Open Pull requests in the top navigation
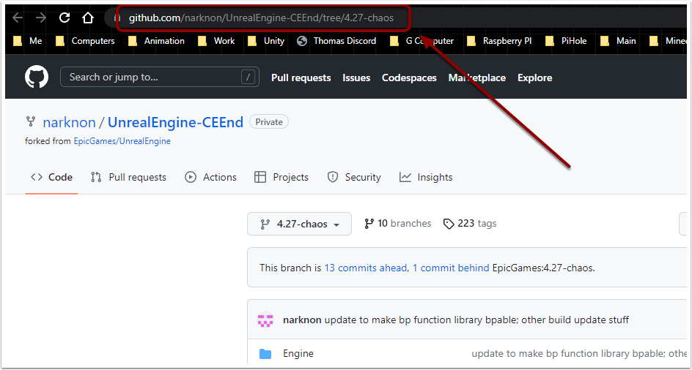The image size is (692, 370). [x=301, y=78]
